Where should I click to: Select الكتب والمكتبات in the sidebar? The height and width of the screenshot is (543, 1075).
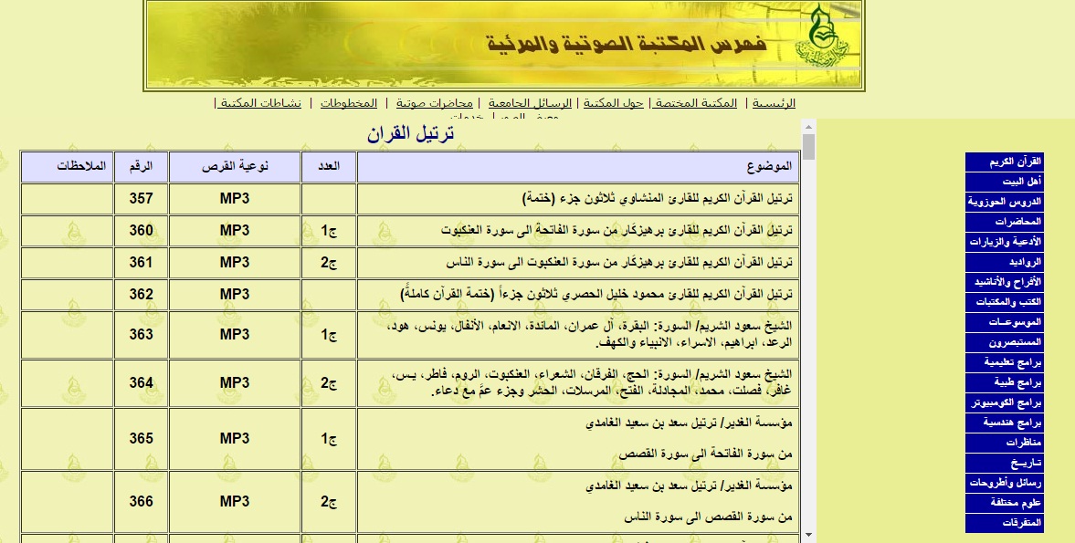point(1005,302)
